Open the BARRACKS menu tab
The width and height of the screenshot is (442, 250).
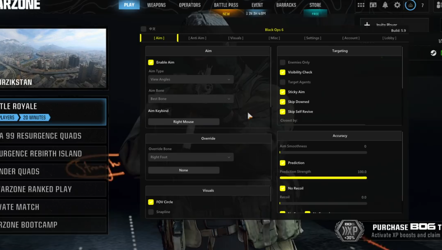click(x=286, y=5)
